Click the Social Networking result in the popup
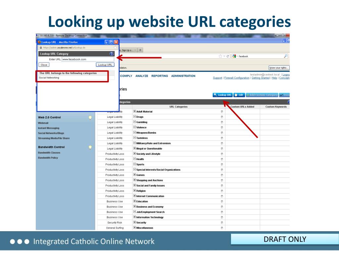The image size is (339, 254). click(x=49, y=78)
